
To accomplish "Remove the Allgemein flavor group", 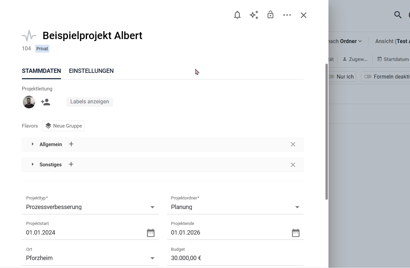I will click(293, 144).
